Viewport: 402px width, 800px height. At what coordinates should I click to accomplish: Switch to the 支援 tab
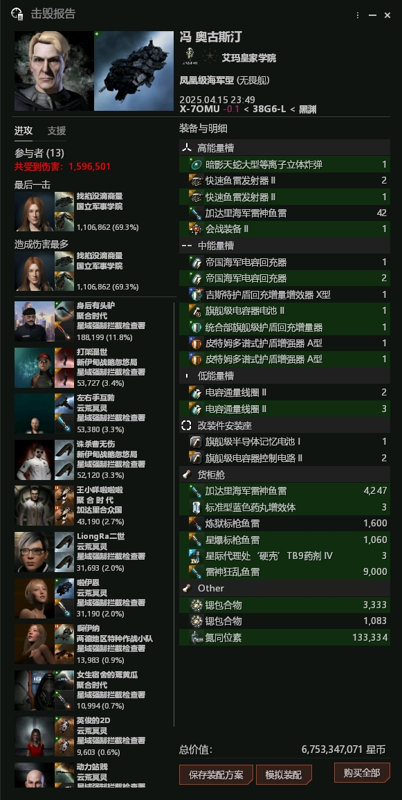tap(57, 131)
